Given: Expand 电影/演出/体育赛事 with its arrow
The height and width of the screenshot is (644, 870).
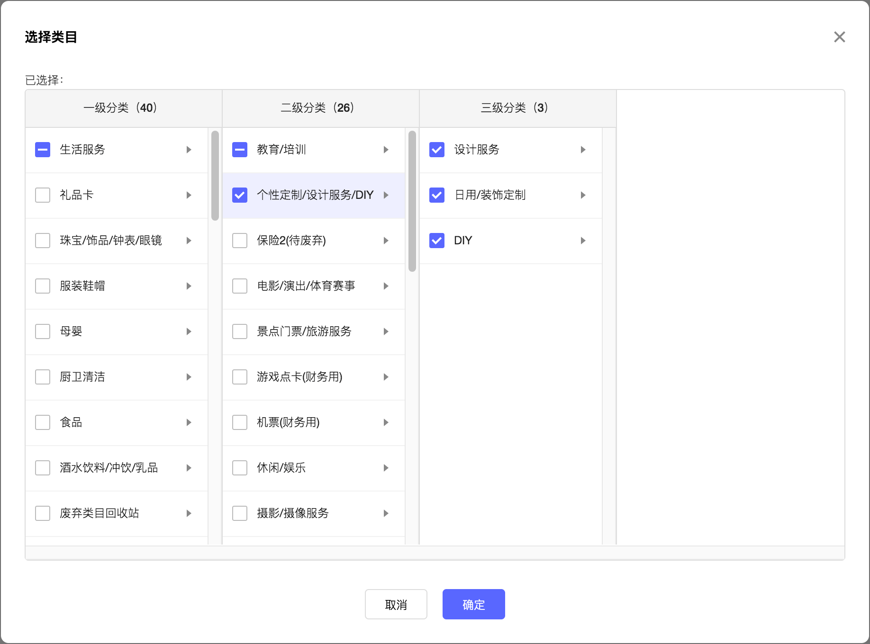Looking at the screenshot, I should [386, 286].
